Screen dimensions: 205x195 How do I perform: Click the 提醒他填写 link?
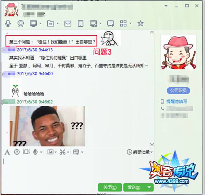(177, 101)
